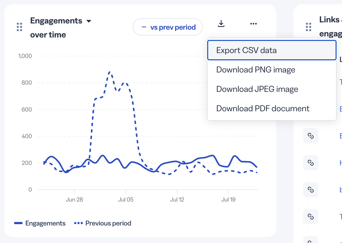
Task: Click the Jul 05 axis label
Action: pos(126,200)
